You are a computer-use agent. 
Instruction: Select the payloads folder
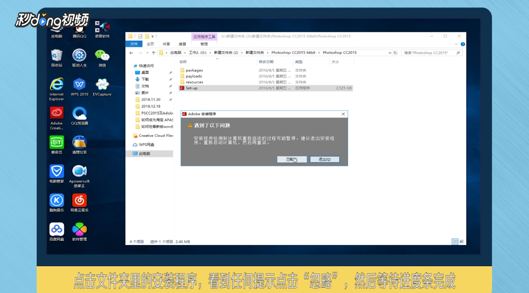tap(194, 77)
